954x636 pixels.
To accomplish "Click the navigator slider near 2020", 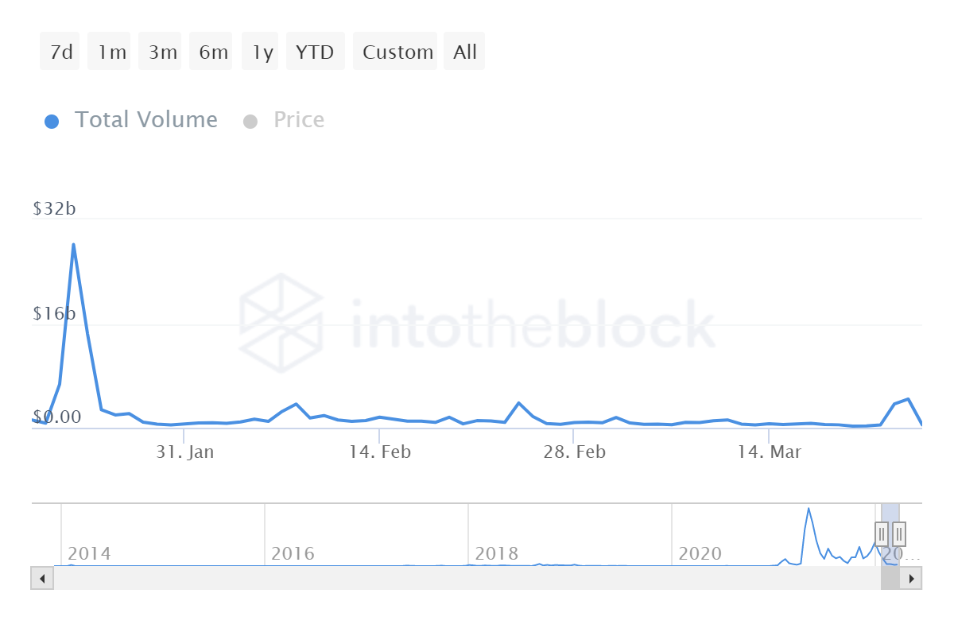I will pos(700,553).
